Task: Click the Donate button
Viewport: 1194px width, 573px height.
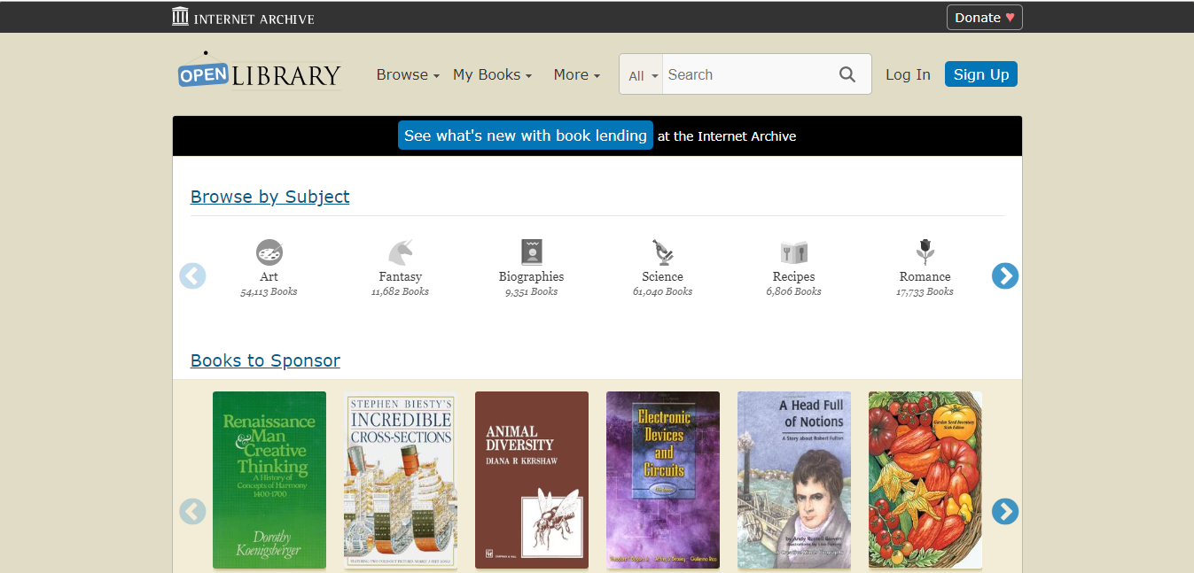Action: 984,18
